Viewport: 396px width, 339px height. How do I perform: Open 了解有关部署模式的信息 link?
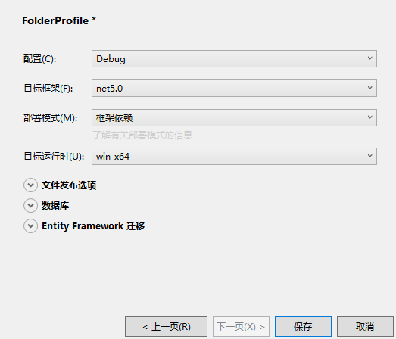coord(142,135)
